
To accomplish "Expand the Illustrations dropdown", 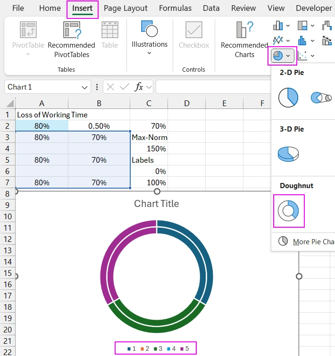I will click(149, 53).
